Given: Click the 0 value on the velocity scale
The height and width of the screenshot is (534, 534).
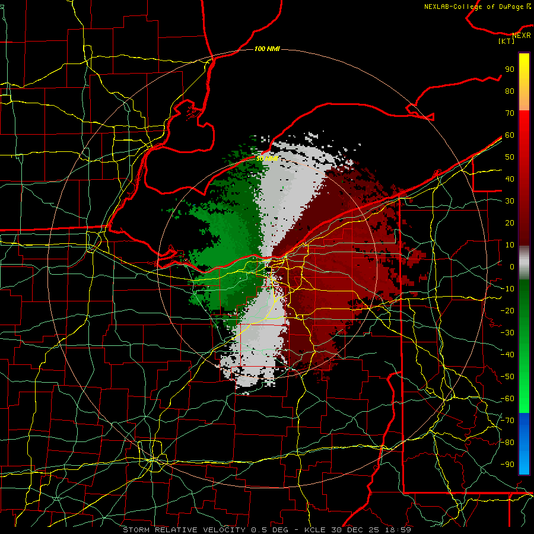Looking at the screenshot, I should tap(512, 266).
